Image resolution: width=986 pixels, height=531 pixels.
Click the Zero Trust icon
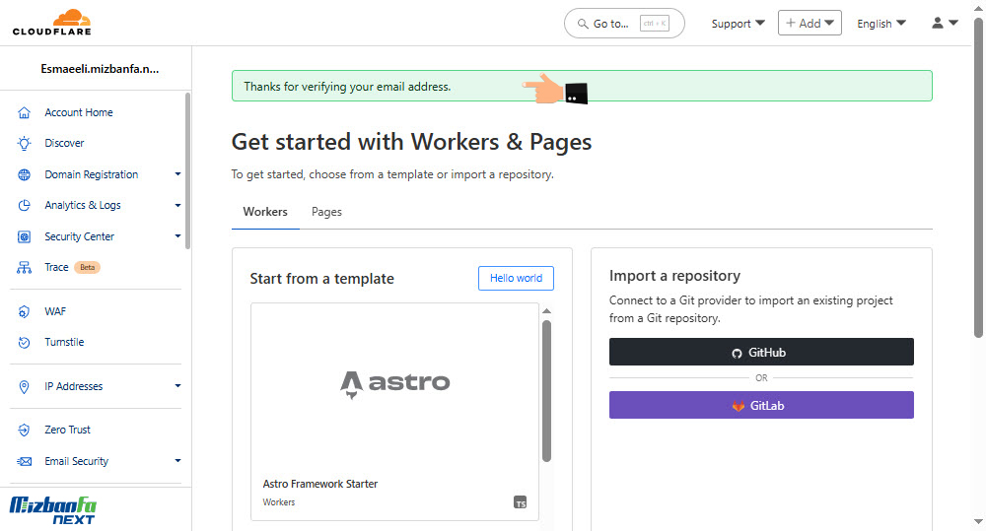[x=24, y=430]
